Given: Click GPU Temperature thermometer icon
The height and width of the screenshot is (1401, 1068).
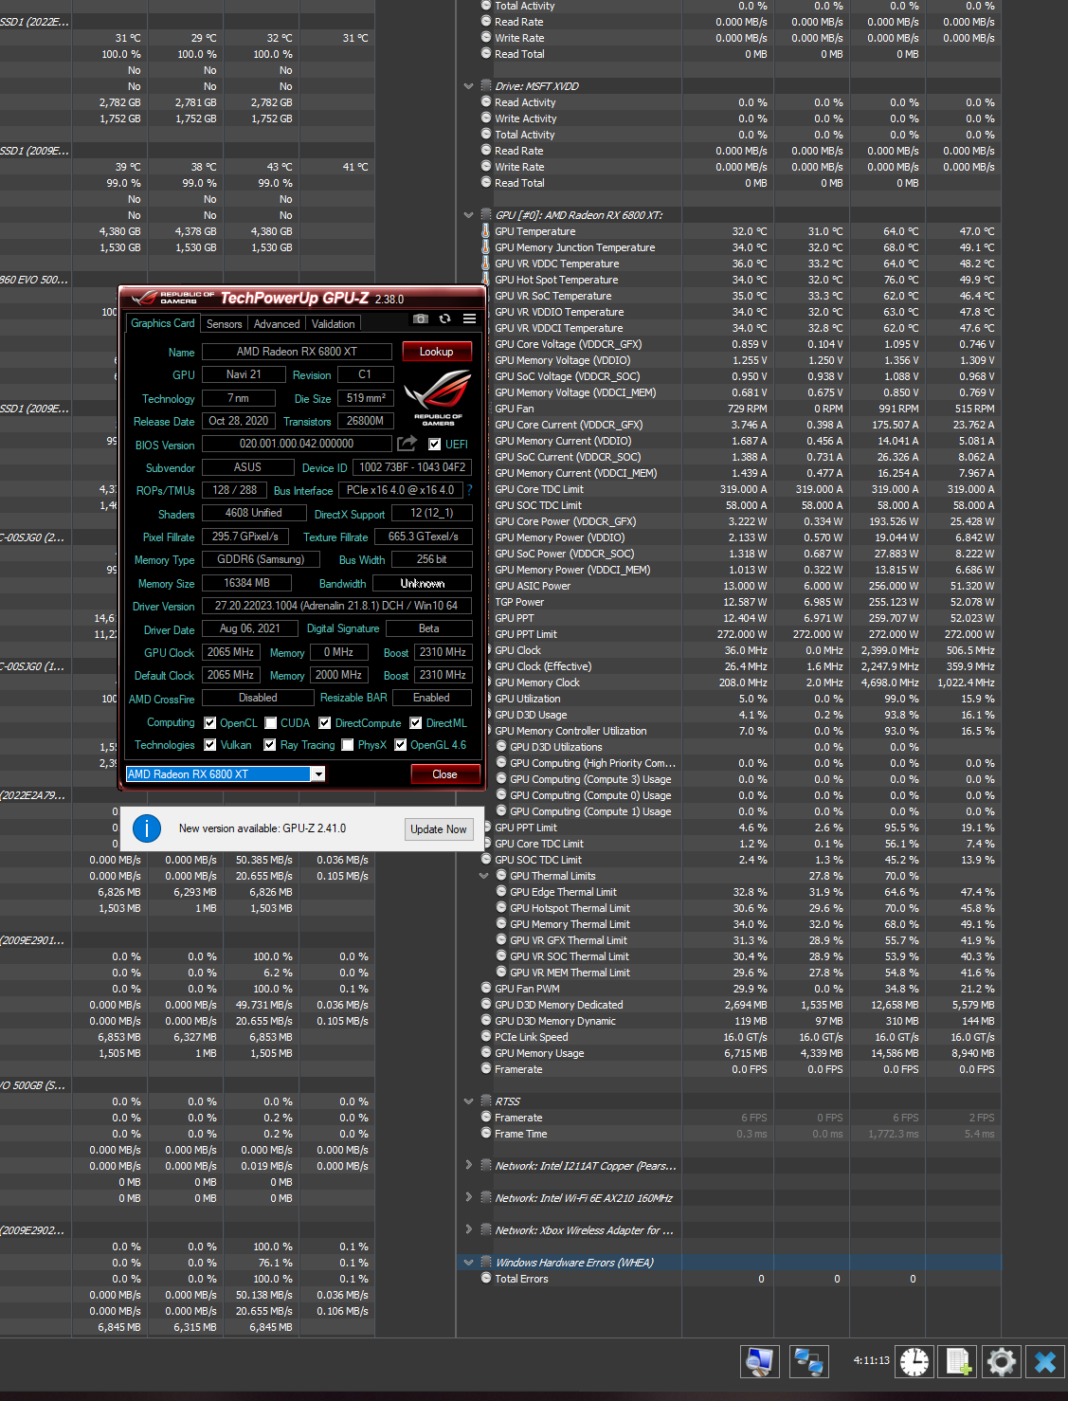Looking at the screenshot, I should pos(485,231).
